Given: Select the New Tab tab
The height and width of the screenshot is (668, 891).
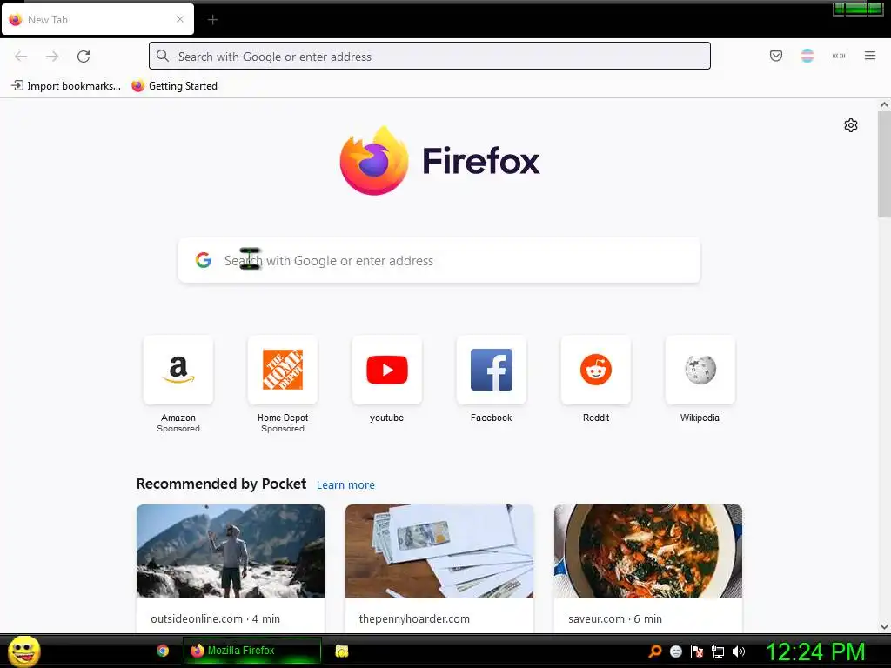Looking at the screenshot, I should pos(97,19).
